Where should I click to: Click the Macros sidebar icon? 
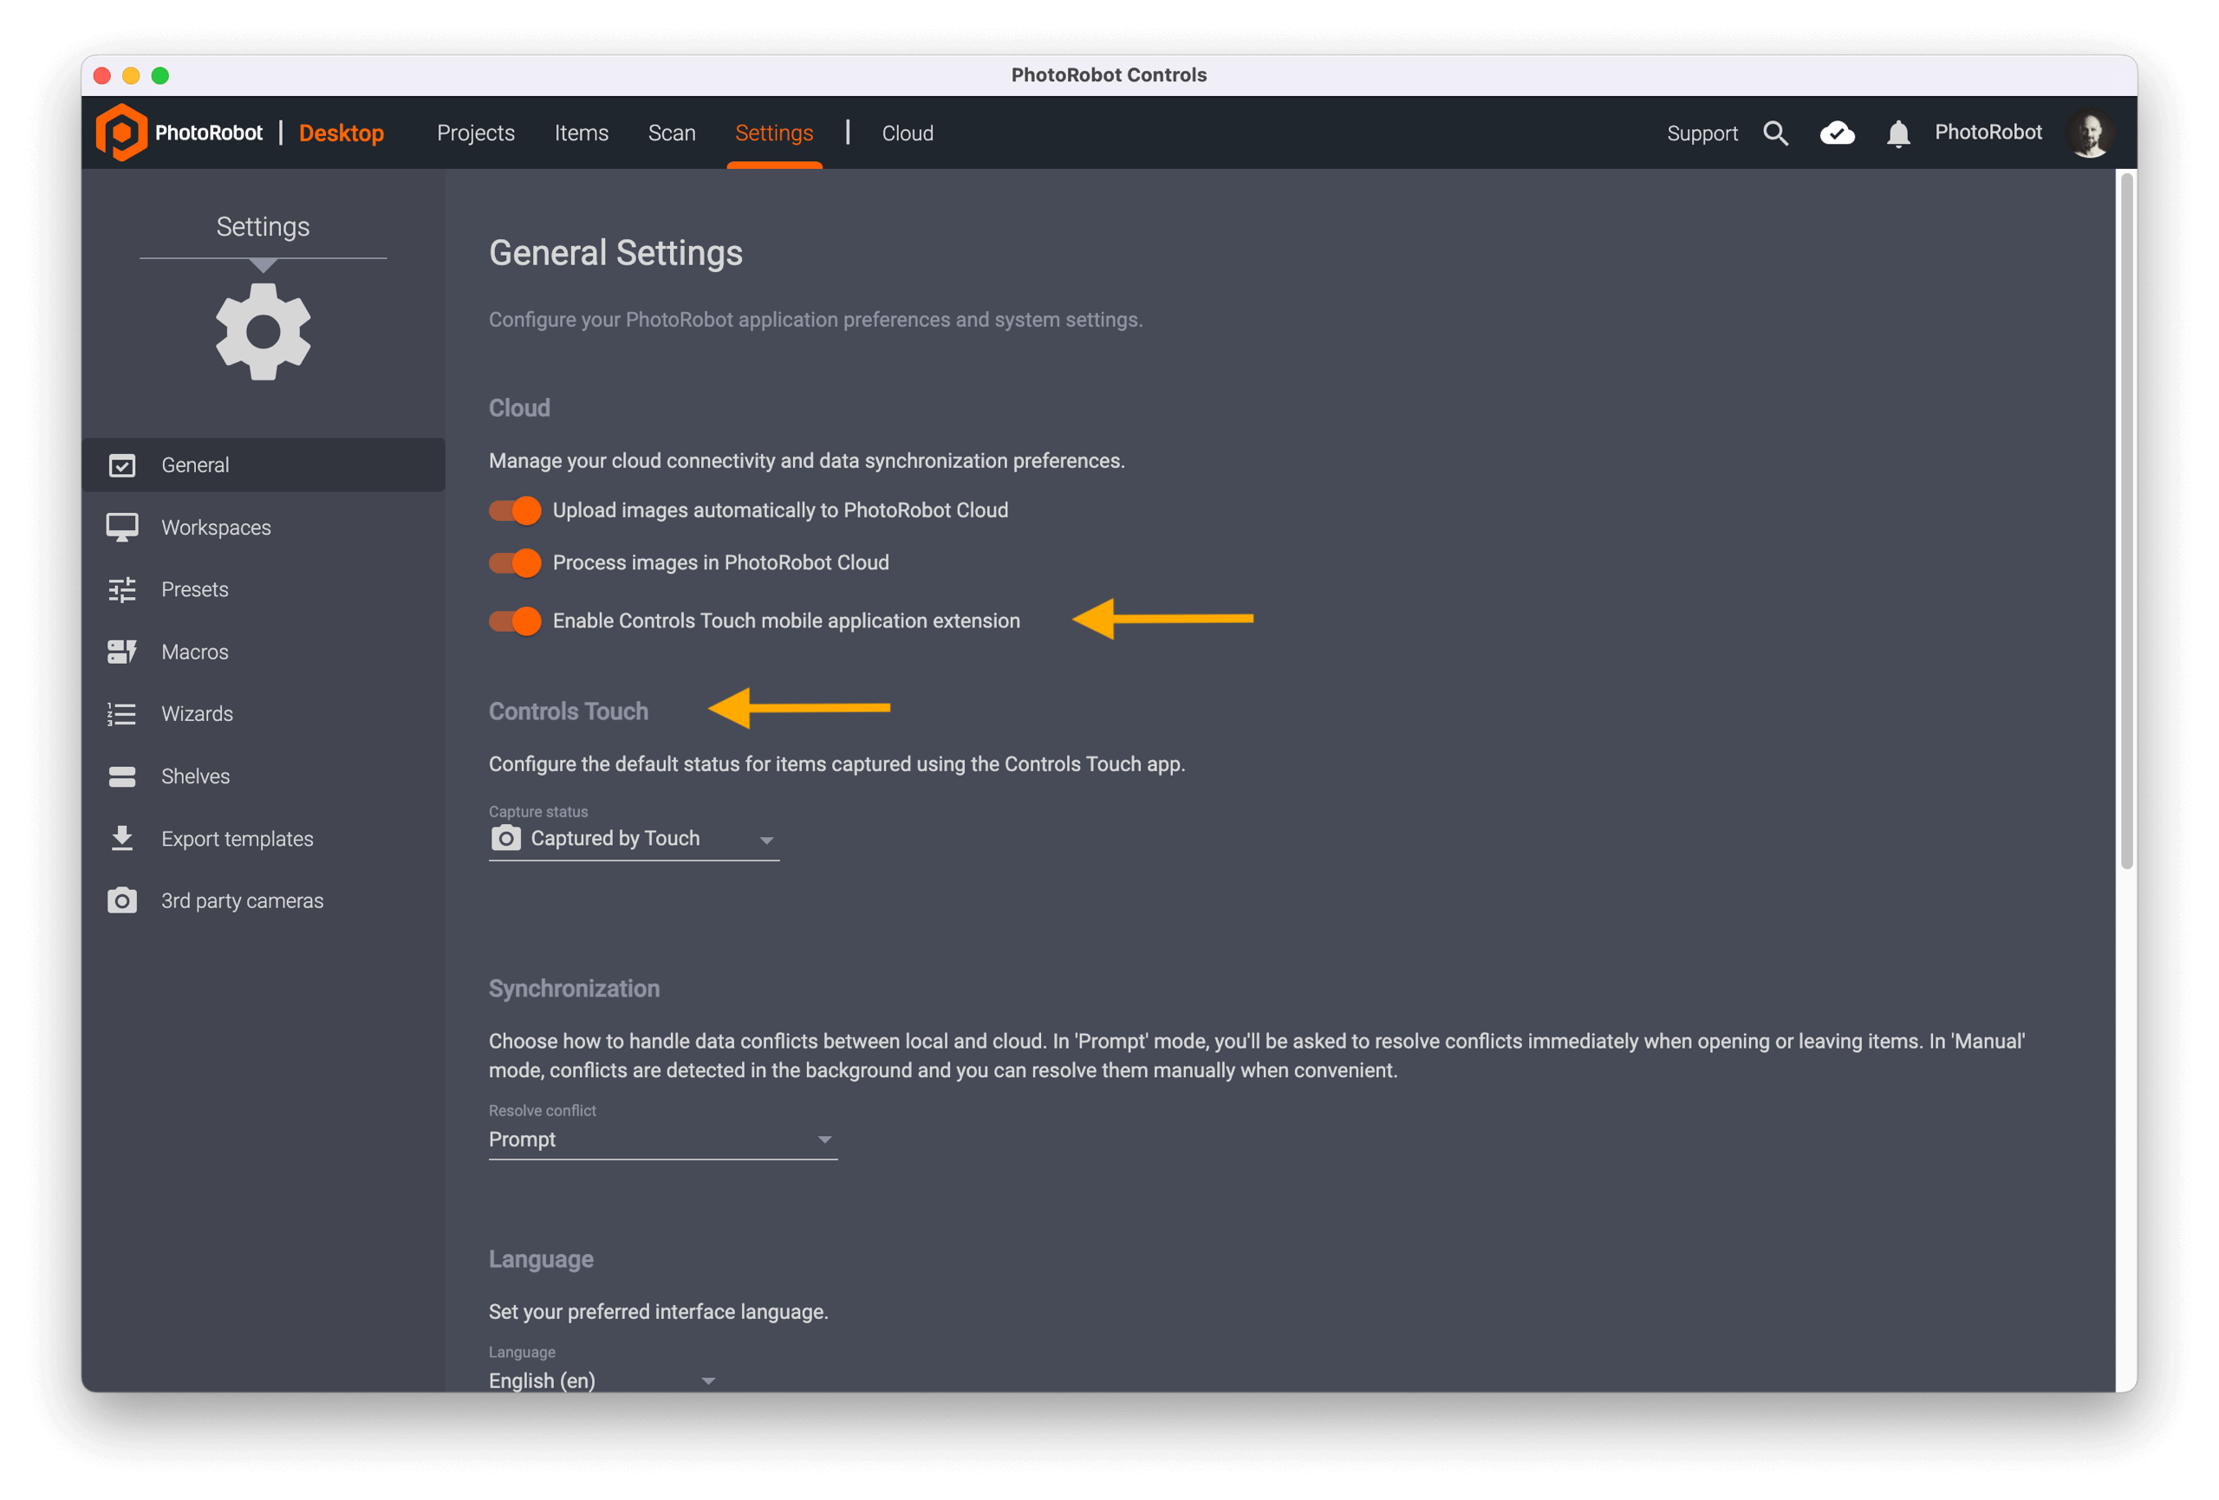pos(122,653)
